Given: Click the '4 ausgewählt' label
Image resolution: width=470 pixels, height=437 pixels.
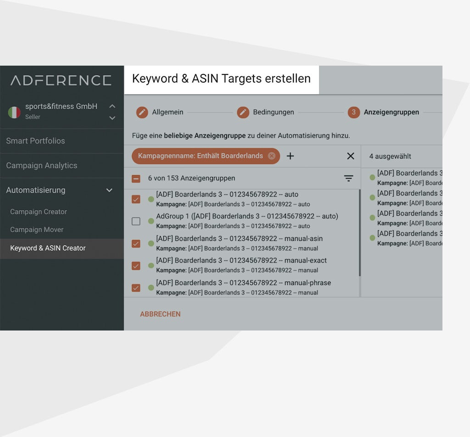Looking at the screenshot, I should pos(390,156).
